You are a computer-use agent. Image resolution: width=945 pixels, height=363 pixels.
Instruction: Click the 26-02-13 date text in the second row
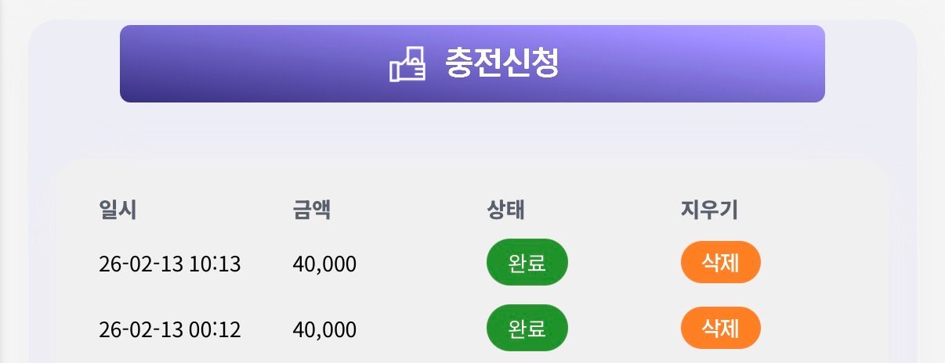pos(141,330)
